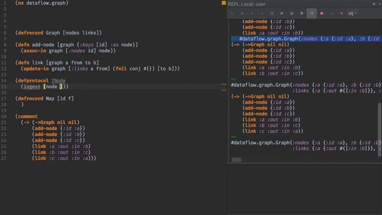Click the dim icon between red square and red X
Screen dimensions: 382x215
[x=332, y=13]
